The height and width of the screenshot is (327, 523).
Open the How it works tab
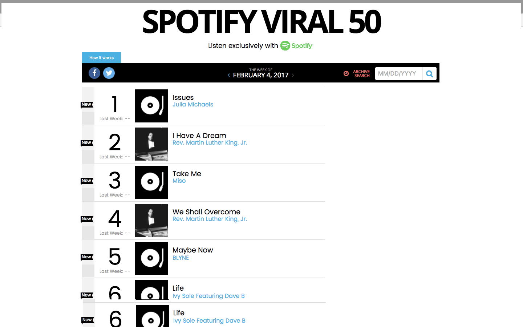(x=101, y=58)
